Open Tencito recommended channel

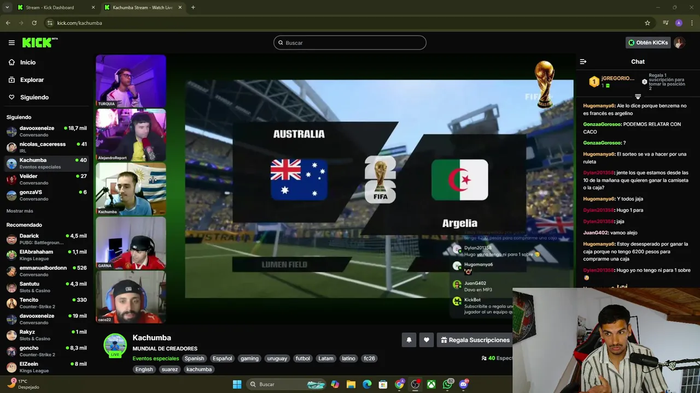point(46,303)
